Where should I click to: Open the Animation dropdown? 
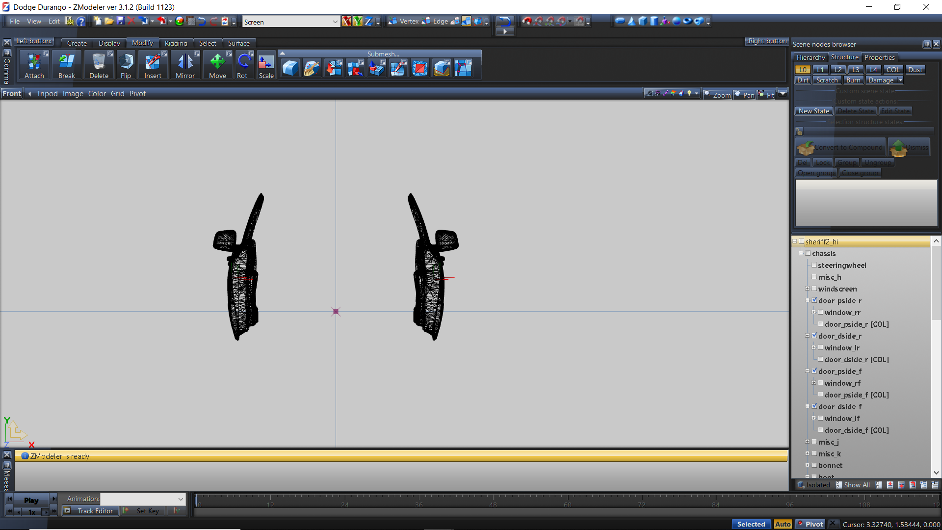pos(181,499)
